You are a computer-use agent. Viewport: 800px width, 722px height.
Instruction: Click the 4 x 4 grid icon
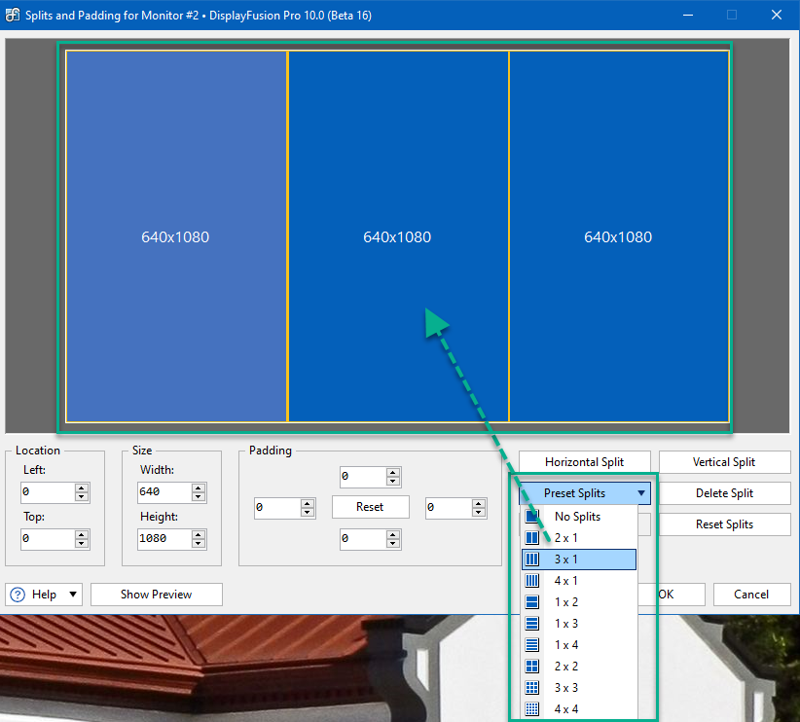(531, 709)
